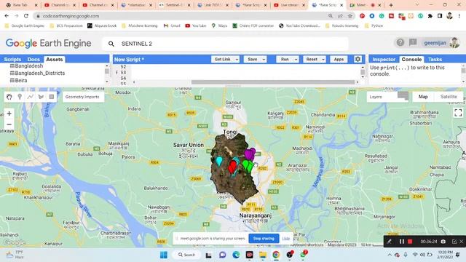
Task: Click the Reset button
Action: (312, 60)
